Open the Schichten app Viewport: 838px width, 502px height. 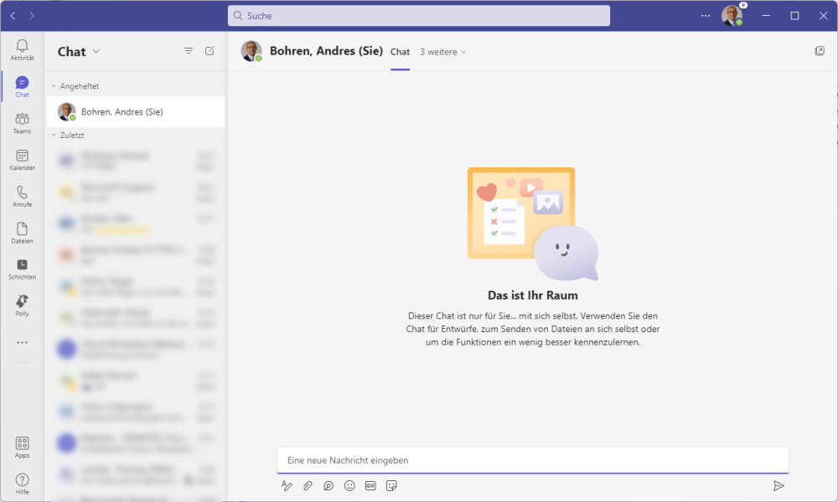tap(22, 269)
